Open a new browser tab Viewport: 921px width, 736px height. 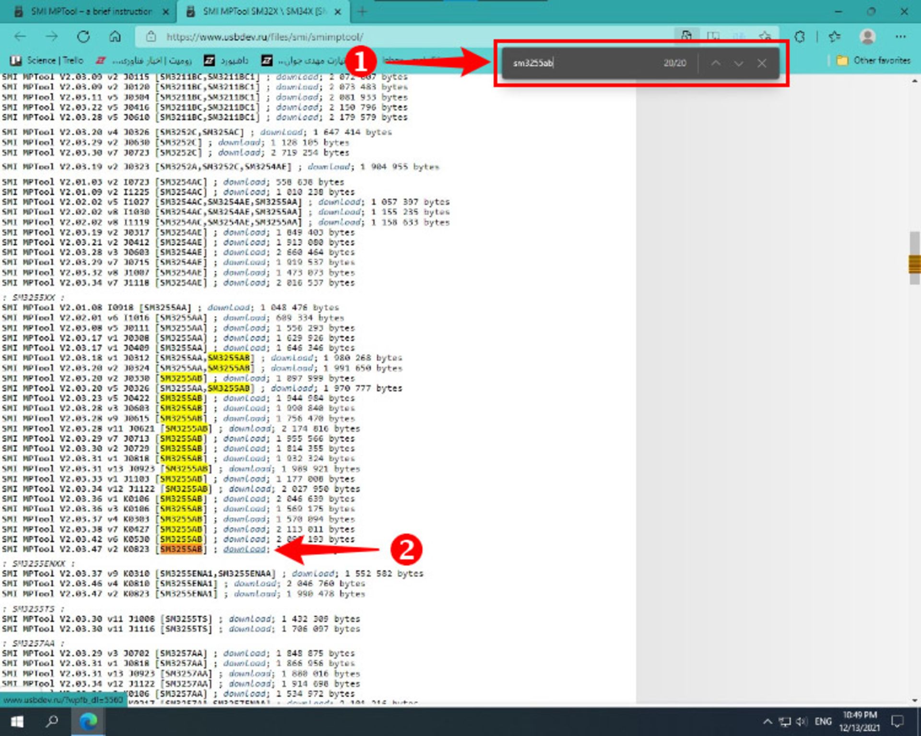pyautogui.click(x=362, y=11)
